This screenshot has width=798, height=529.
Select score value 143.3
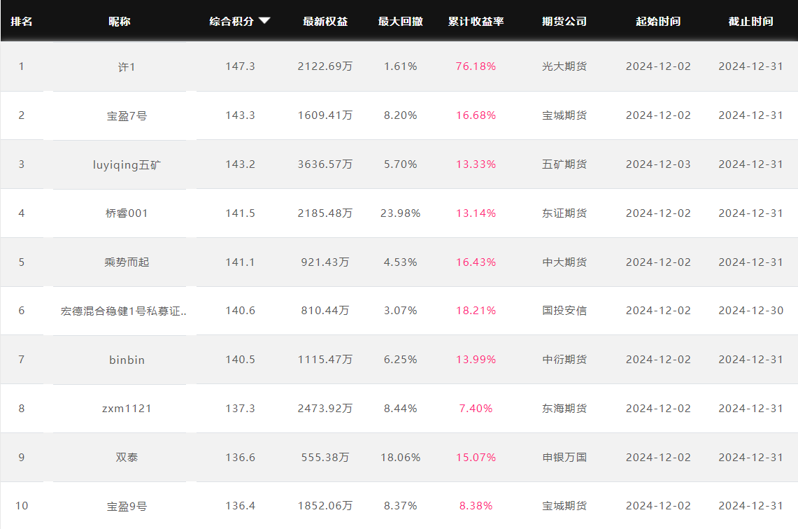[240, 115]
